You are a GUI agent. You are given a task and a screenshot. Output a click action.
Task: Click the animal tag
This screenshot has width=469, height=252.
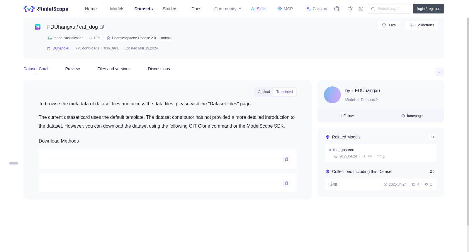(x=166, y=38)
